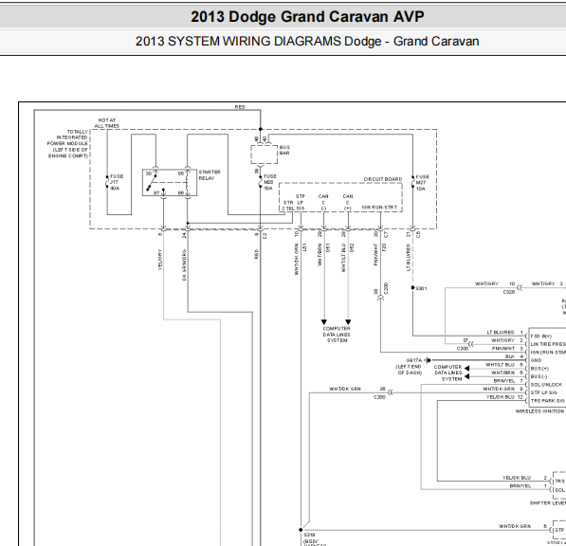Select the 'WIRELESS IGNITION' module label
Viewport: 566px width, 546px height.
click(540, 411)
